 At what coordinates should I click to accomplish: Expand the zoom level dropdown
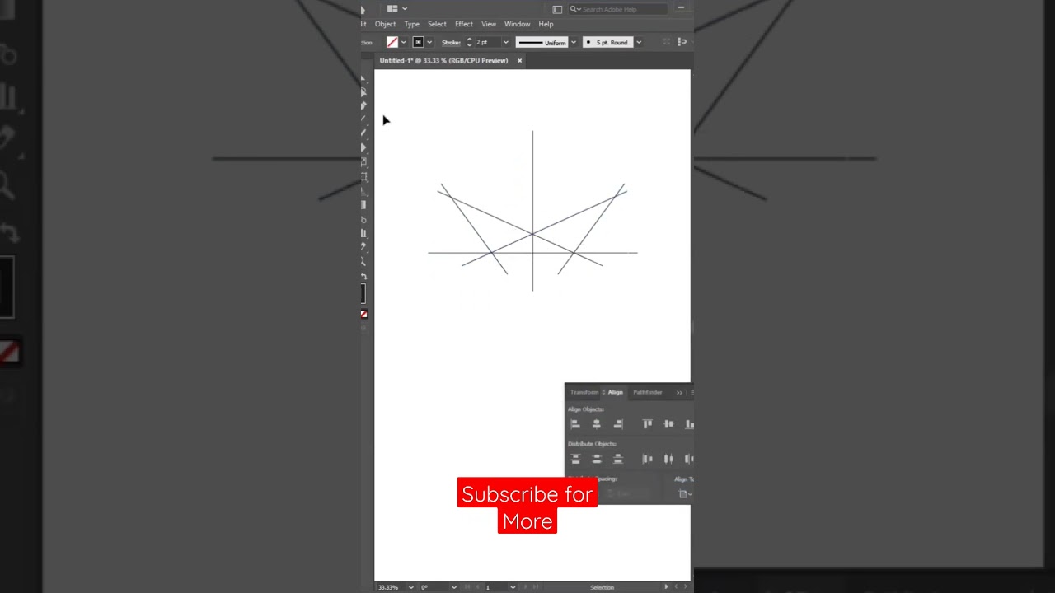[411, 587]
